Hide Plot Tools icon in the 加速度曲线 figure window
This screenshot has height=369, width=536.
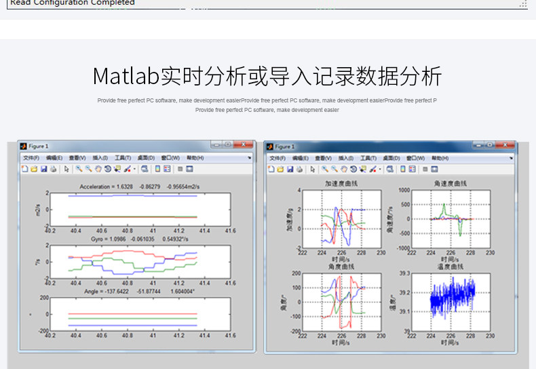(x=425, y=169)
